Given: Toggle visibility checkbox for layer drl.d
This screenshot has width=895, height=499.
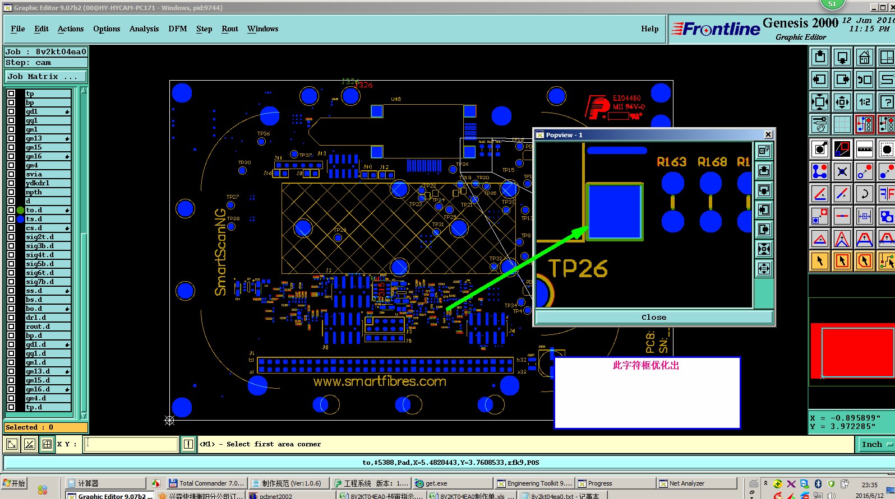Looking at the screenshot, I should (11, 318).
